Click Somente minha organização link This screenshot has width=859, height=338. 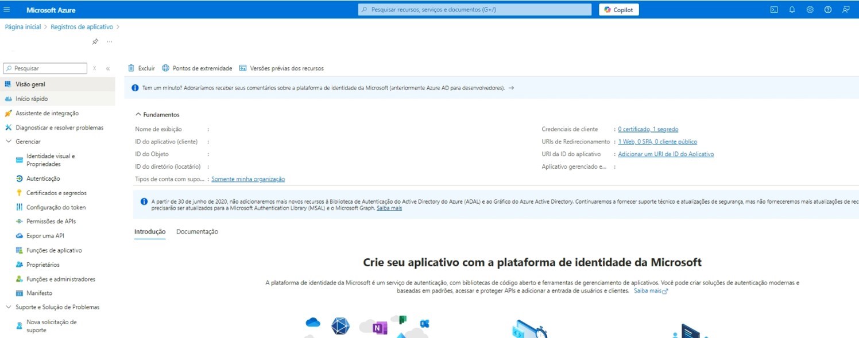248,179
